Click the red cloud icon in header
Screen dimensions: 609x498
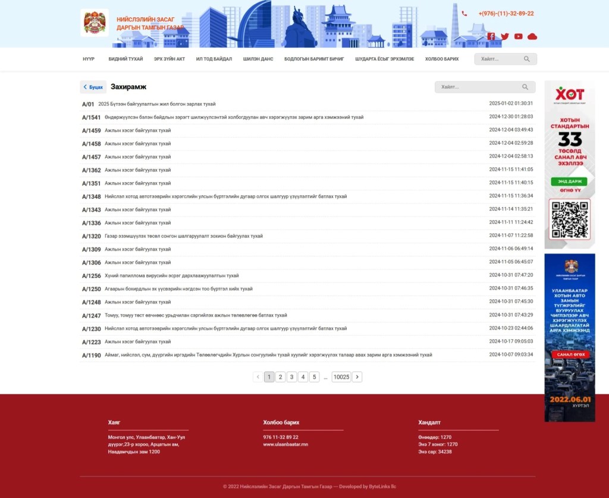tap(532, 36)
